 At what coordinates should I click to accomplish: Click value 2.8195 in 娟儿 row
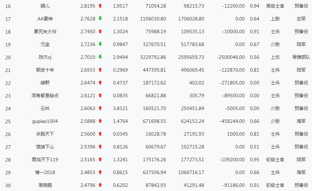(x=88, y=6)
